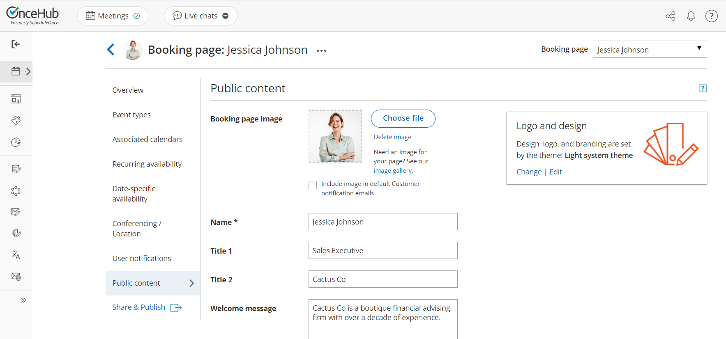Open the help question mark icon
Viewport: 726px width, 339px height.
711,16
